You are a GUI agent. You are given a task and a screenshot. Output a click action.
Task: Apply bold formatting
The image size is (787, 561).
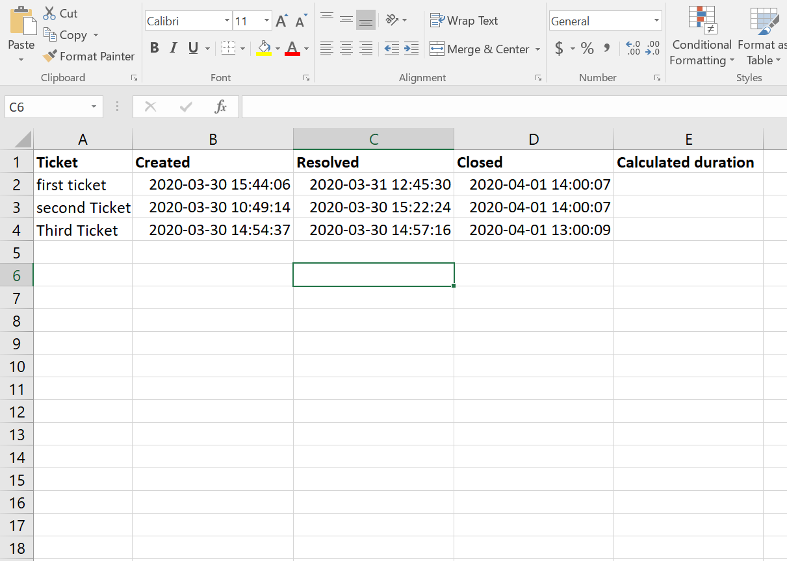click(154, 47)
